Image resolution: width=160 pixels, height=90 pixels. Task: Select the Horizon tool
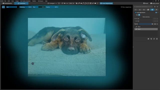tap(81, 3)
